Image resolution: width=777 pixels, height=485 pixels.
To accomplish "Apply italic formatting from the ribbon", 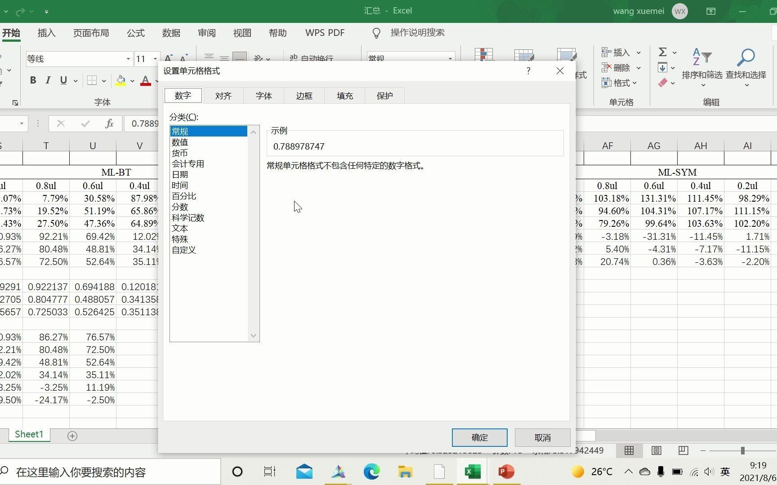I will click(x=48, y=80).
